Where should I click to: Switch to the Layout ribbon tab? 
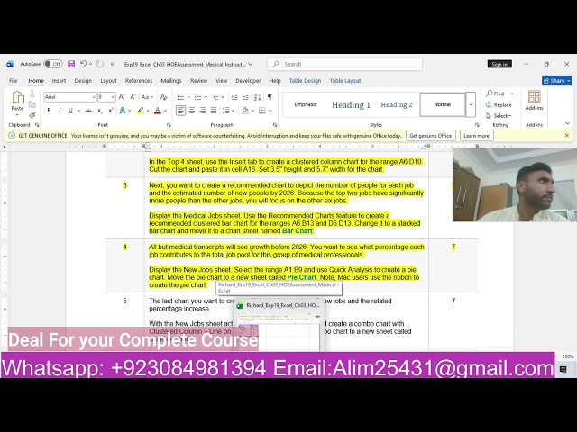108,81
